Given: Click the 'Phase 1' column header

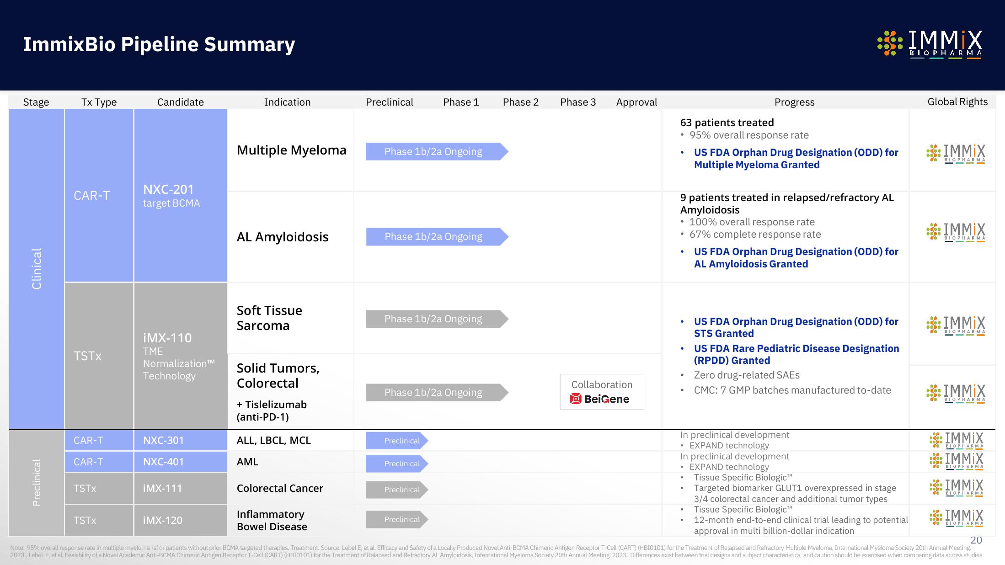Looking at the screenshot, I should tap(461, 102).
